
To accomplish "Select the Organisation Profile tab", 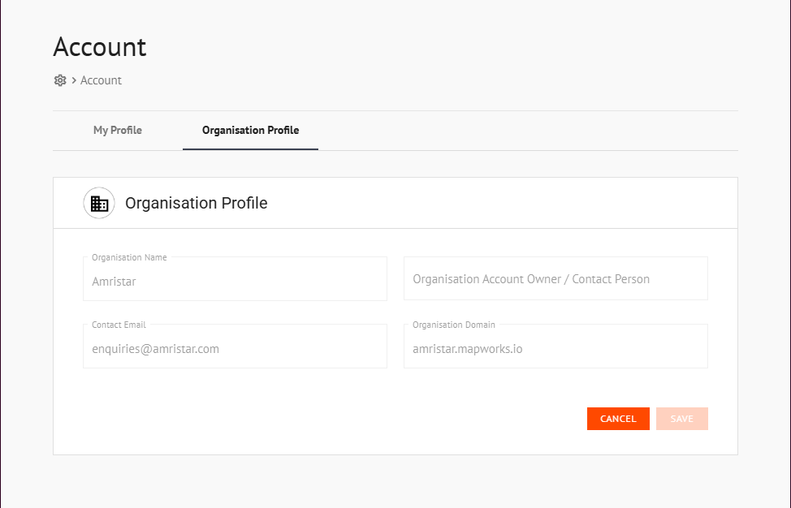I will pyautogui.click(x=250, y=130).
